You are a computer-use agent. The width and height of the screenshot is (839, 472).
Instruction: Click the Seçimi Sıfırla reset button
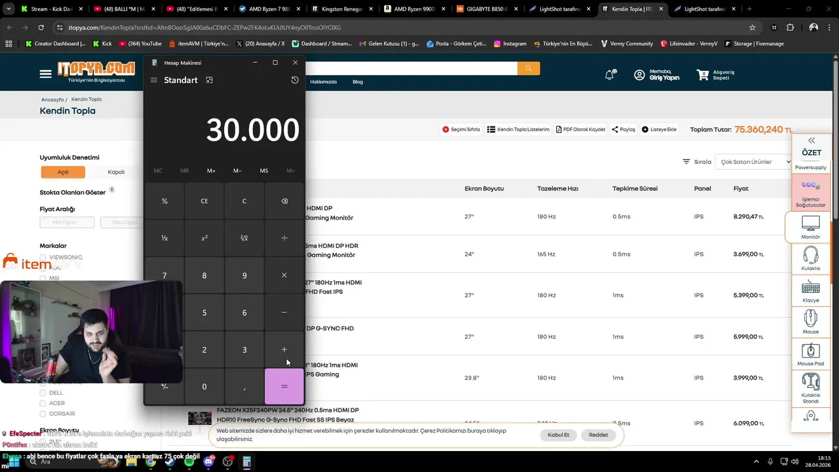coord(461,129)
